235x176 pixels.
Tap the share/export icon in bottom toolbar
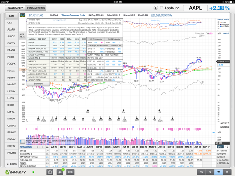coord(50,172)
